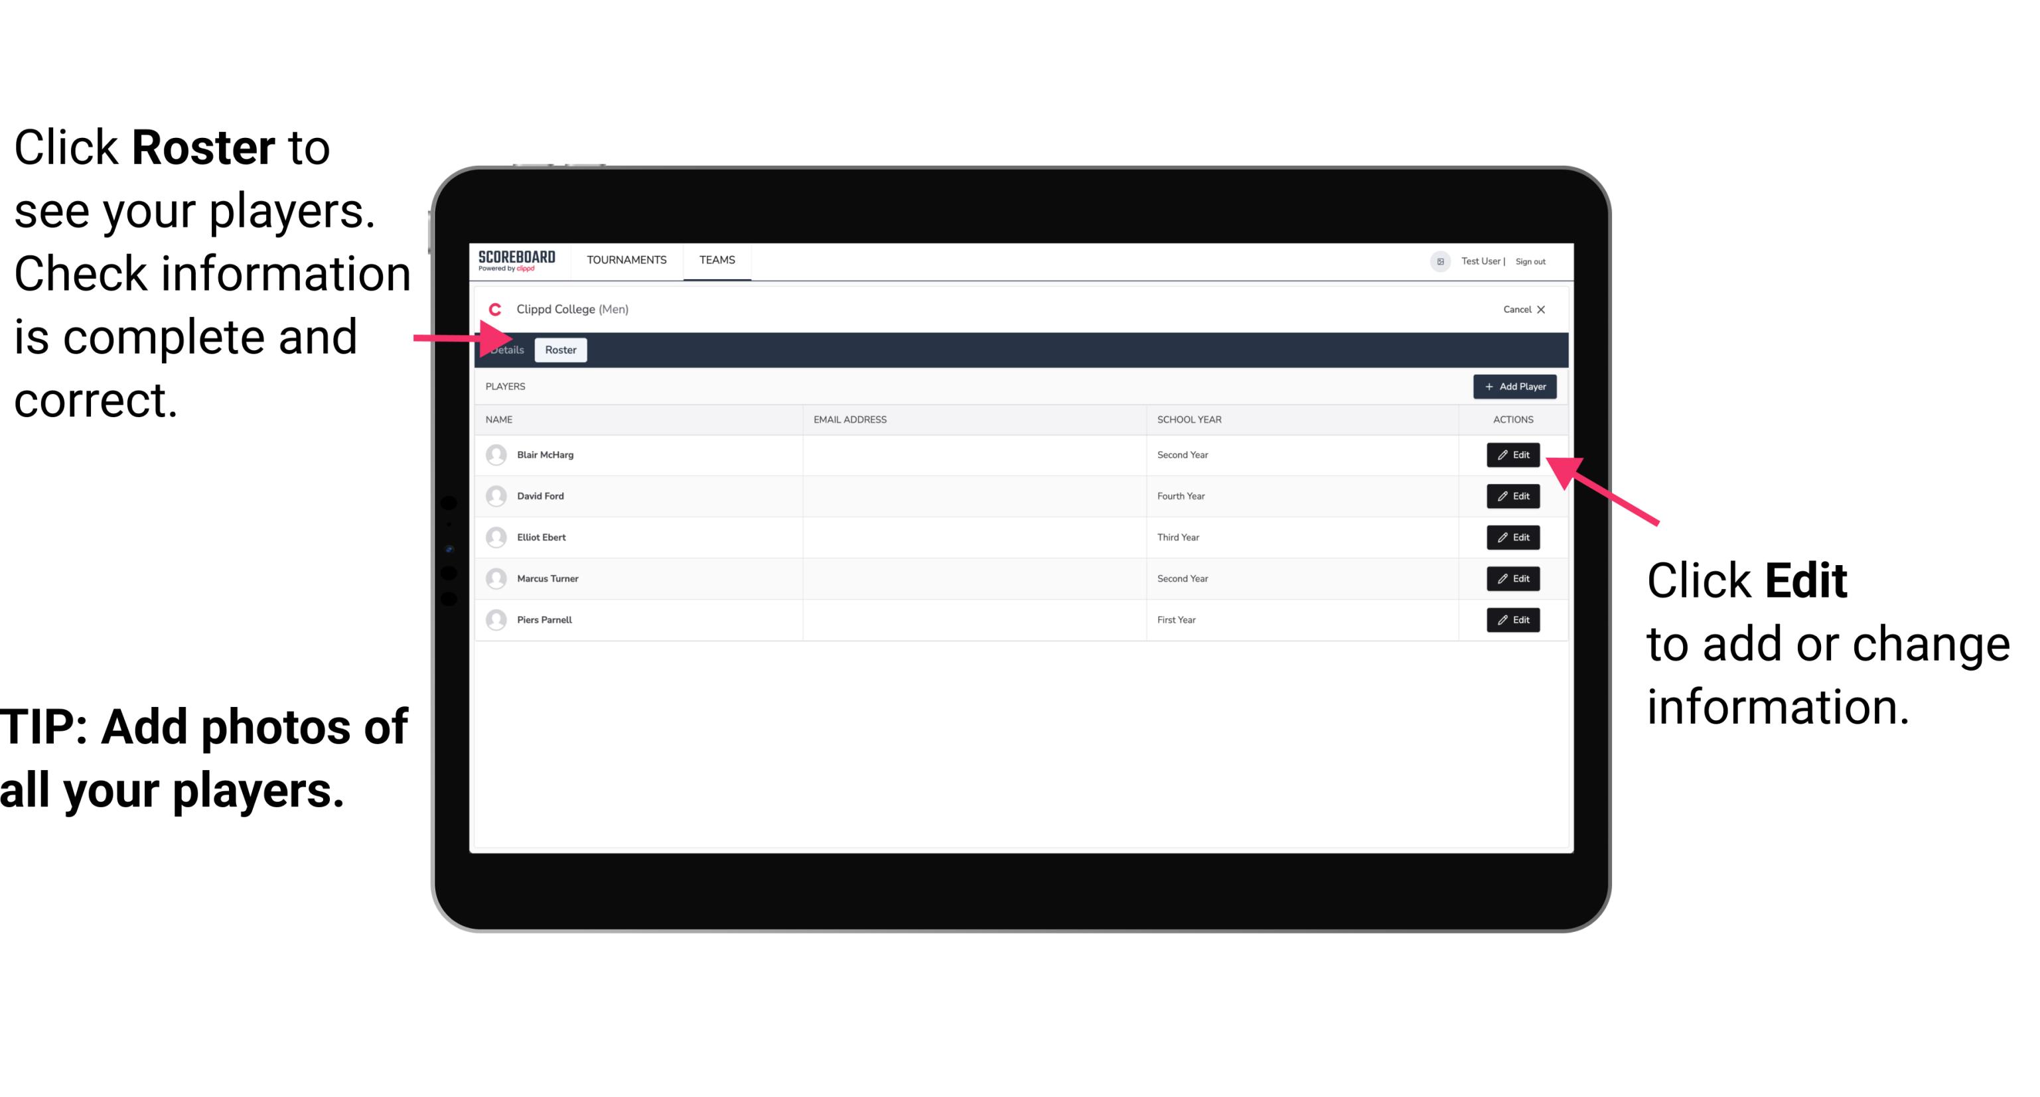Click the SCHOOL YEAR column header to sort
2040x1097 pixels.
pyautogui.click(x=1189, y=419)
